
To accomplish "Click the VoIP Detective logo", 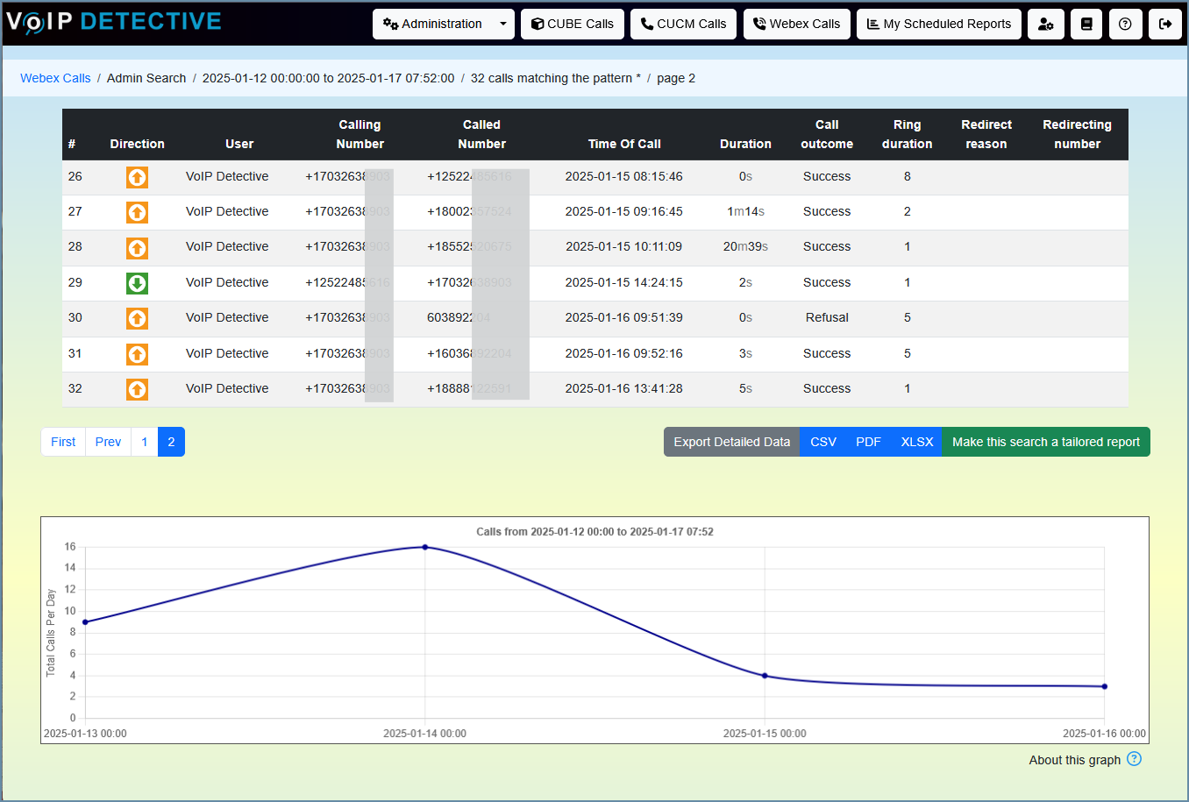I will [114, 22].
